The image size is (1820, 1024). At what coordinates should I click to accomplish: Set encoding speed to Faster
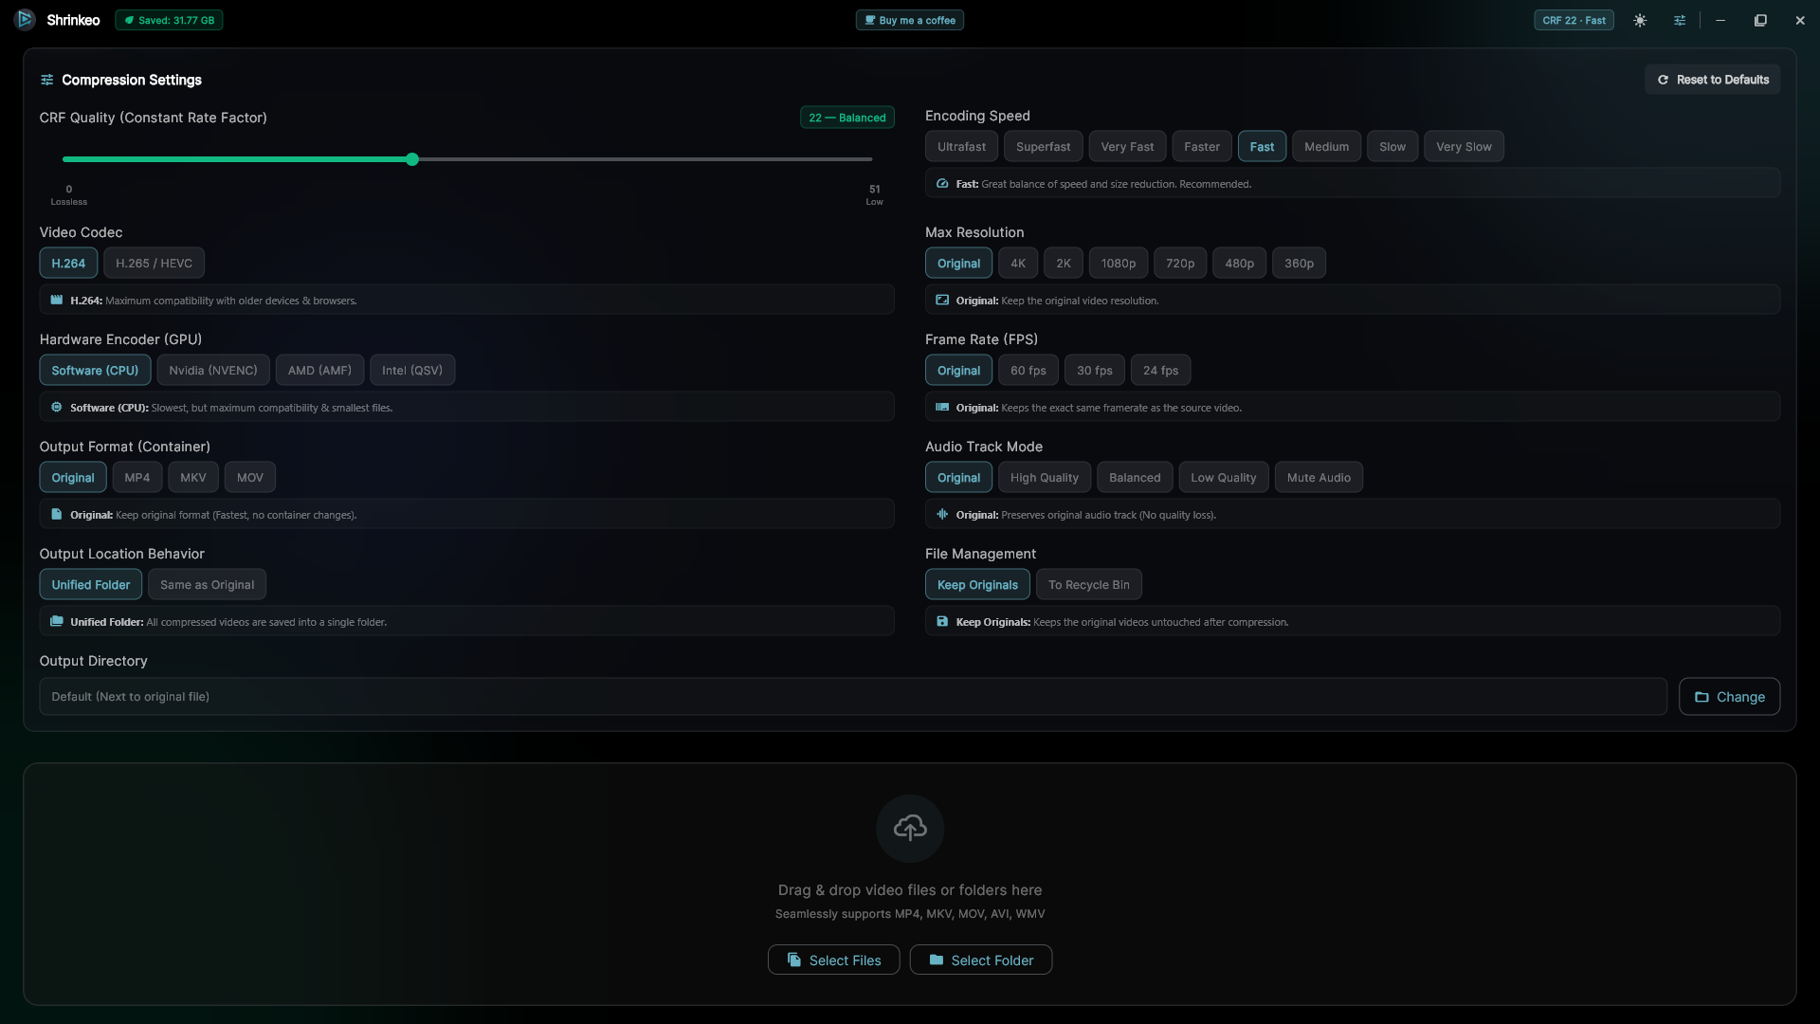(x=1202, y=146)
